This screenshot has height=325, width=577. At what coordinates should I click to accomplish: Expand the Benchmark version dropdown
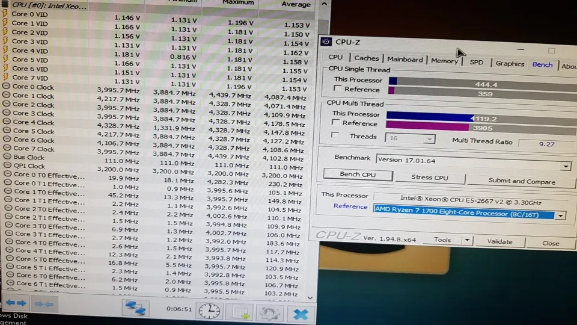coord(565,166)
